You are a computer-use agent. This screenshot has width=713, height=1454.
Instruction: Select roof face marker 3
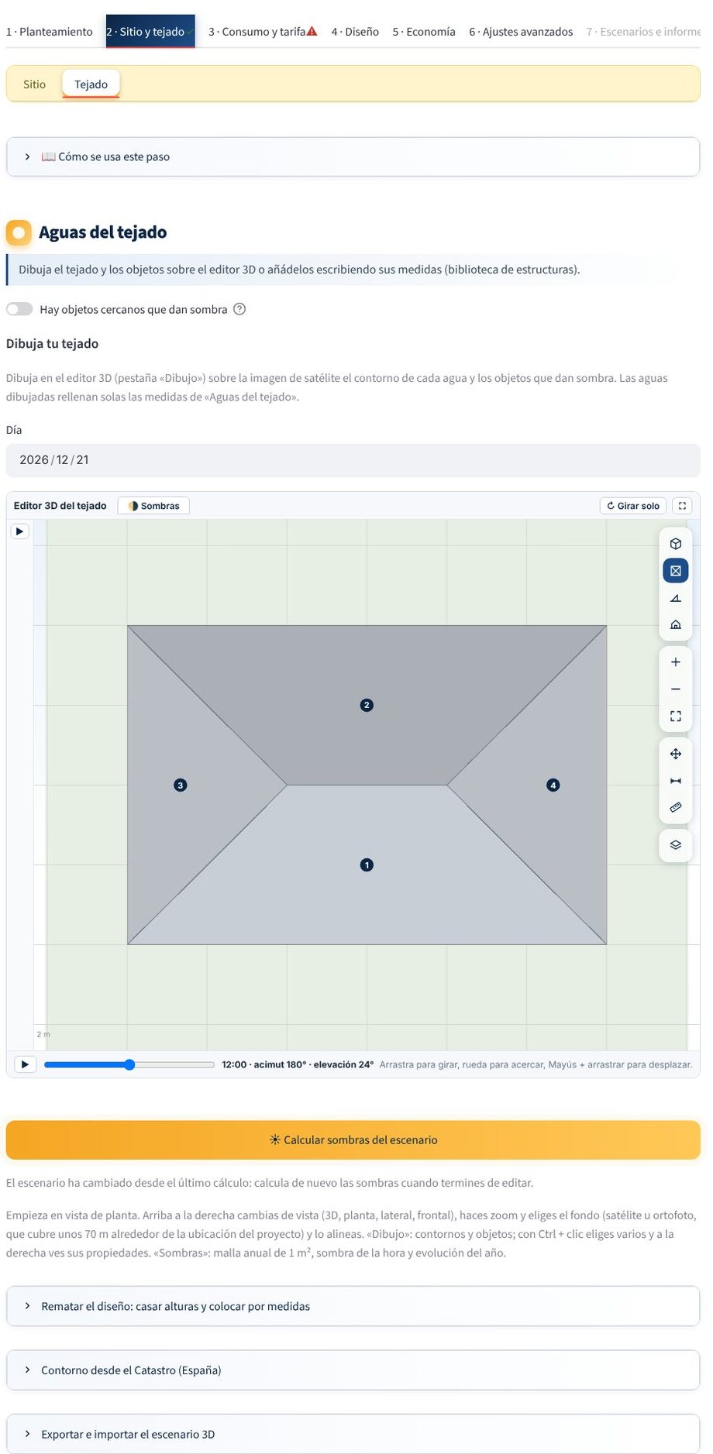181,785
